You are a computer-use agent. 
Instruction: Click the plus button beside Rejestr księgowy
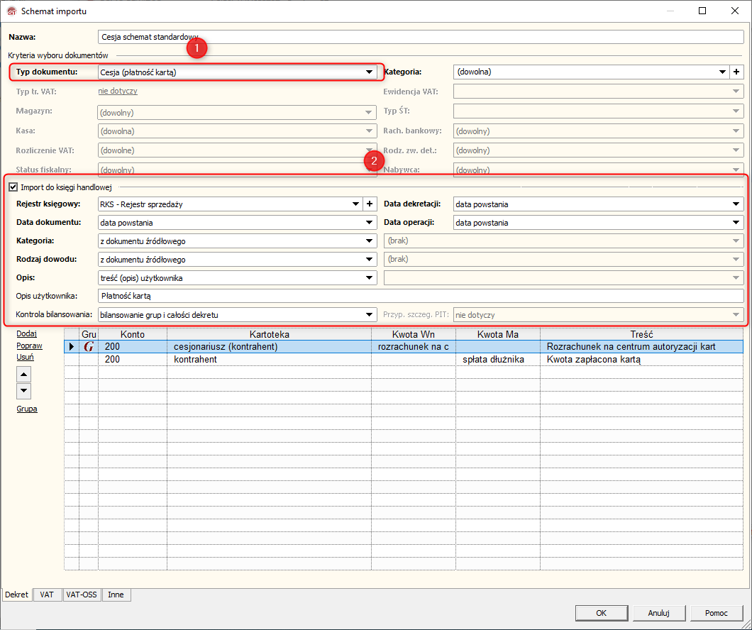(x=370, y=204)
